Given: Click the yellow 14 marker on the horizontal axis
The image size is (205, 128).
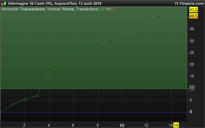Looking at the screenshot, I should coord(176,125).
